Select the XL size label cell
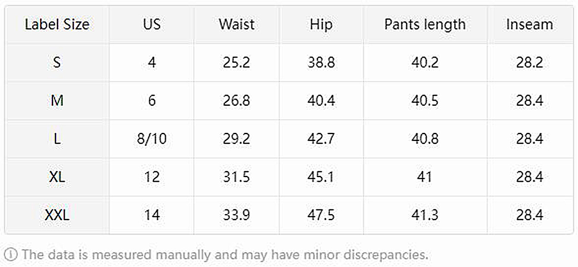The width and height of the screenshot is (578, 267). [57, 177]
